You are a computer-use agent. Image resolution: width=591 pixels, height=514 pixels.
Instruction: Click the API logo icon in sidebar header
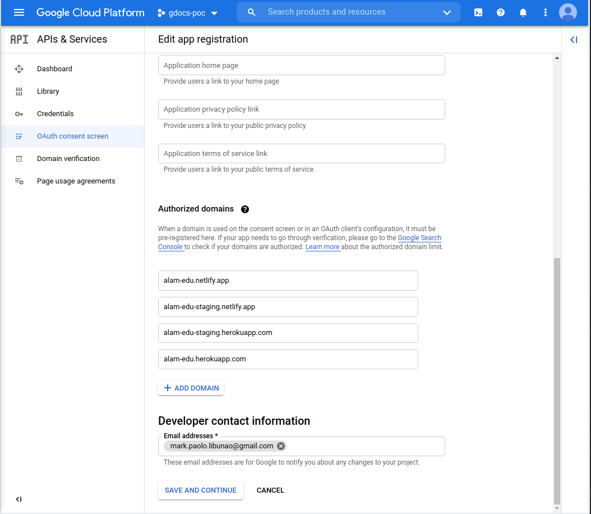coord(19,39)
